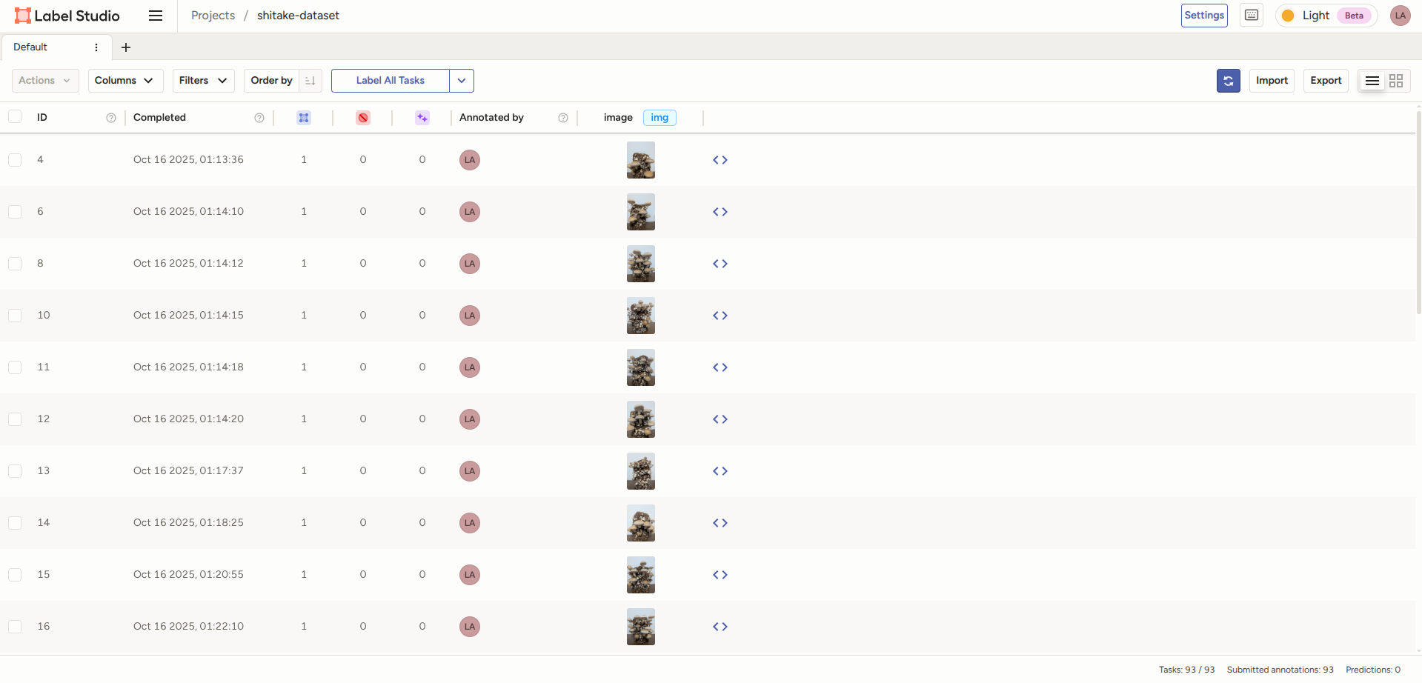Viewport: 1422px width, 683px height.
Task: Check the box for task 13
Action: (x=15, y=471)
